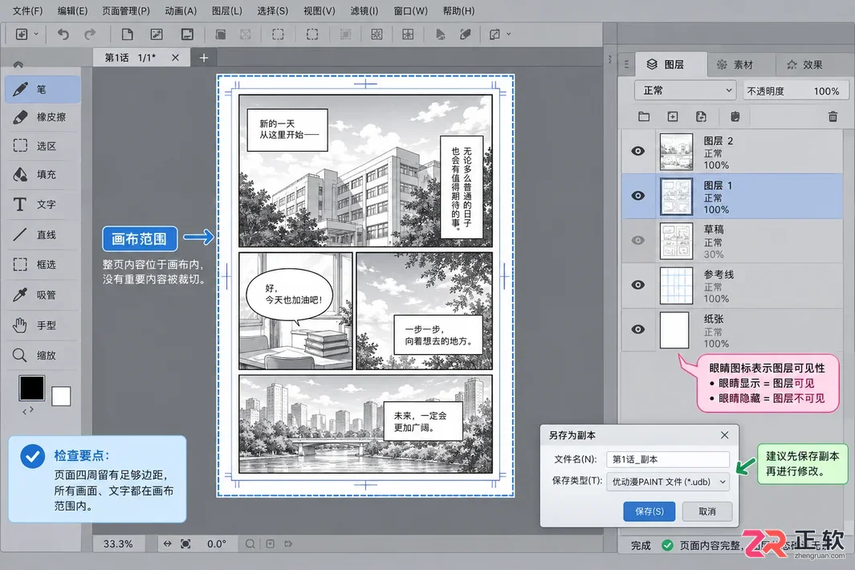Viewport: 855px width, 570px height.
Task: Adjust the 不透明度 100% opacity field
Action: pos(796,91)
